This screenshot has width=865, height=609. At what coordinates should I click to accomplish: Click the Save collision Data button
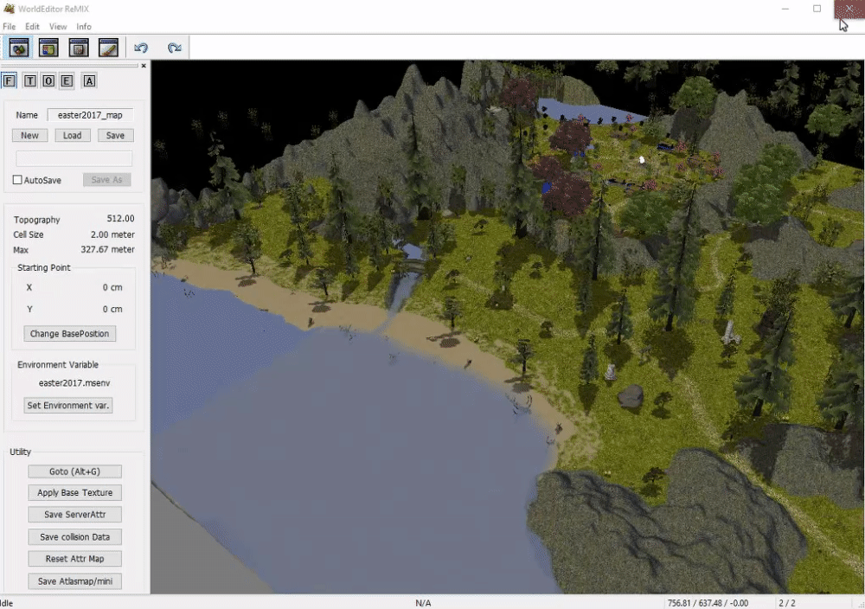tap(75, 536)
